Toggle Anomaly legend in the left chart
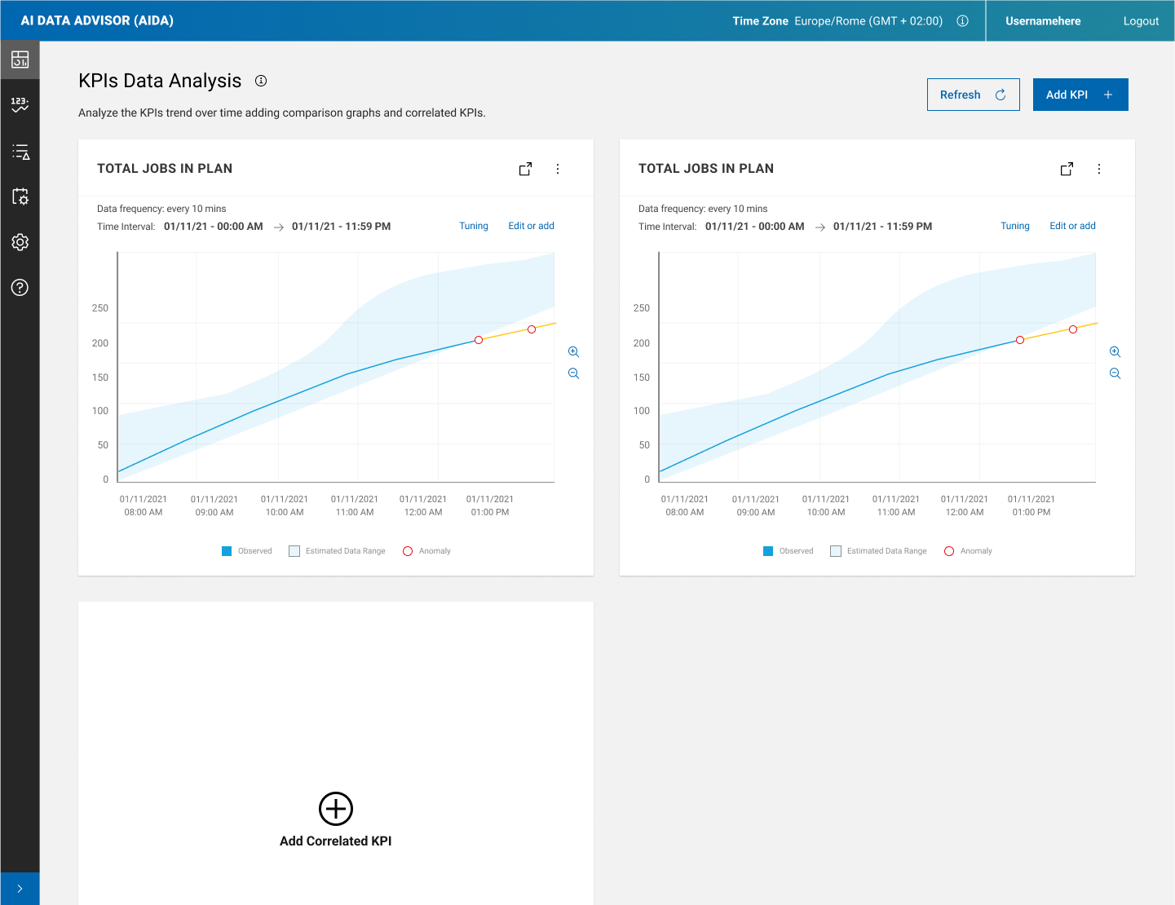This screenshot has height=905, width=1175. tap(426, 551)
